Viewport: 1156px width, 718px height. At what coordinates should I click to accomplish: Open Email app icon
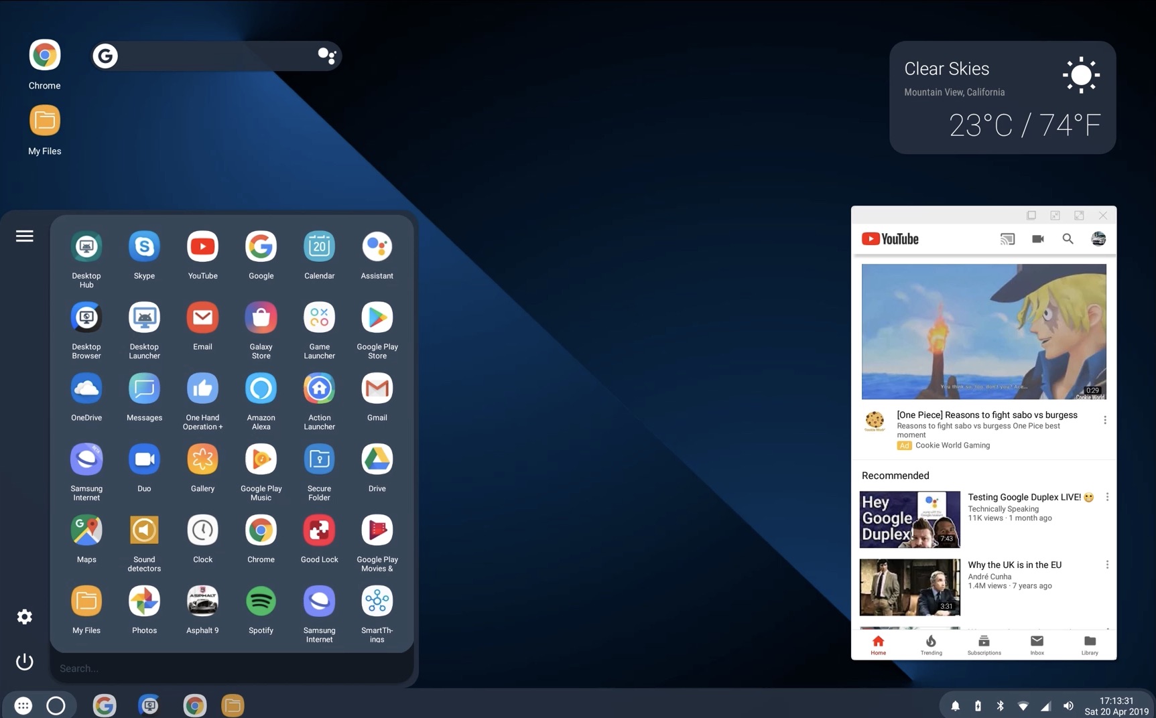[x=202, y=317]
